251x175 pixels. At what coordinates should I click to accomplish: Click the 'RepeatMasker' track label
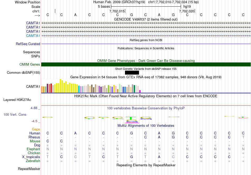tap(29, 169)
